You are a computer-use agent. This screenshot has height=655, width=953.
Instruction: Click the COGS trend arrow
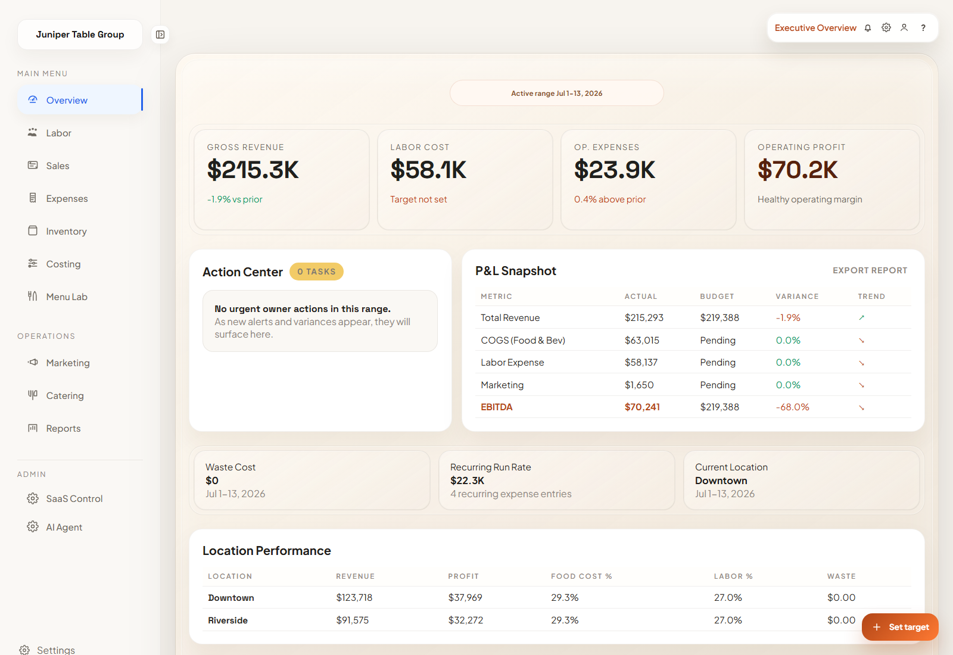pyautogui.click(x=861, y=341)
